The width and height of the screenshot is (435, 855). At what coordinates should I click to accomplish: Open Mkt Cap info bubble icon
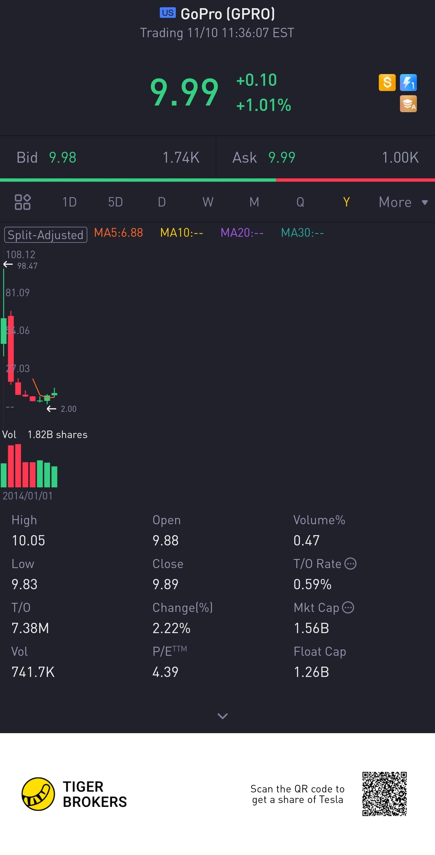348,607
